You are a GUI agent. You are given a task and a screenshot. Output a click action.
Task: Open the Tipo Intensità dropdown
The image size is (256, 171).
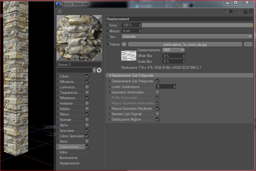[x=187, y=36]
